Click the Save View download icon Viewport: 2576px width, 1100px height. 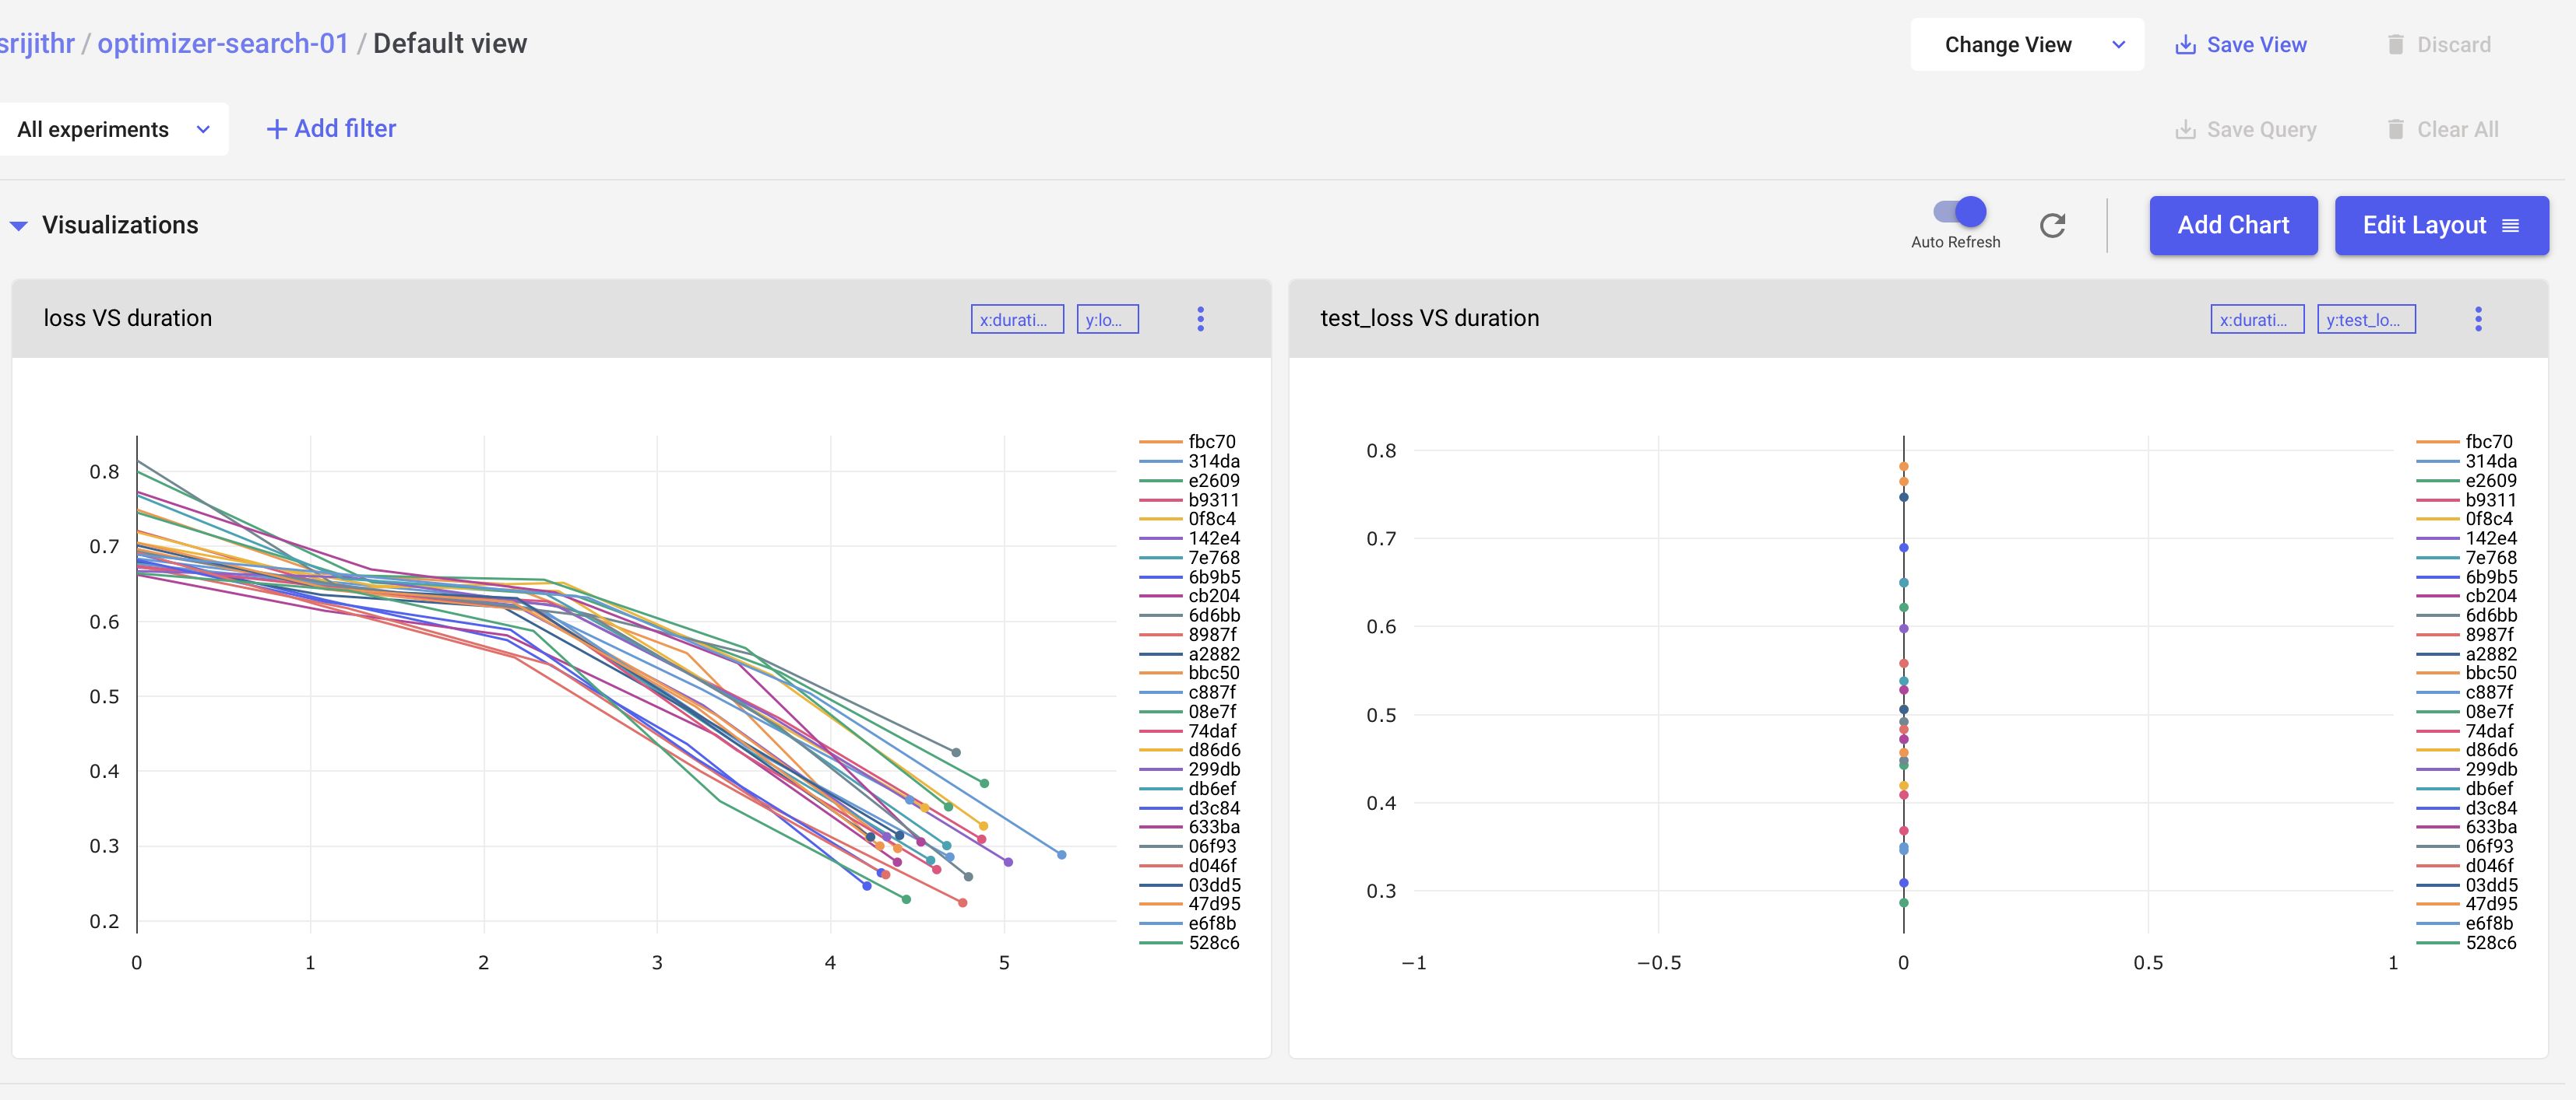coord(2185,45)
